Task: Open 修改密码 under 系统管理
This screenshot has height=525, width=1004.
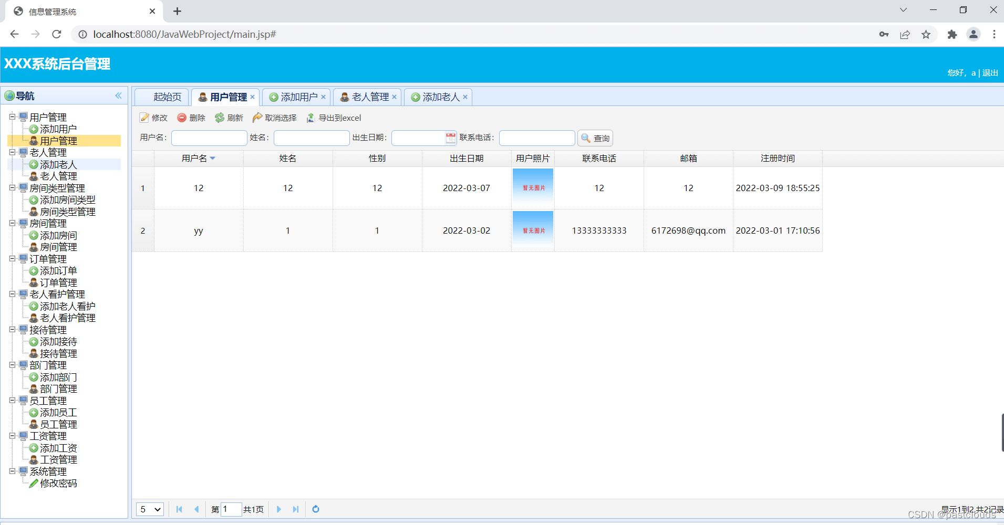Action: 58,483
